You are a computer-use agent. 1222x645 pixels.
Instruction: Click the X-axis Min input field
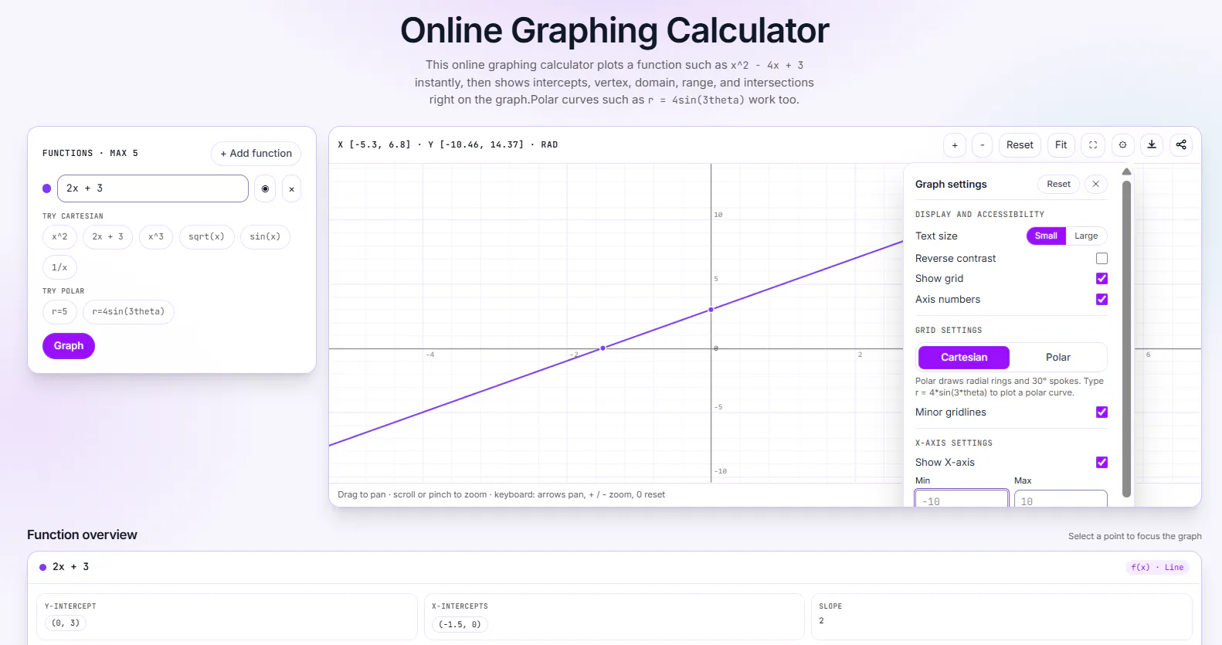(x=962, y=499)
